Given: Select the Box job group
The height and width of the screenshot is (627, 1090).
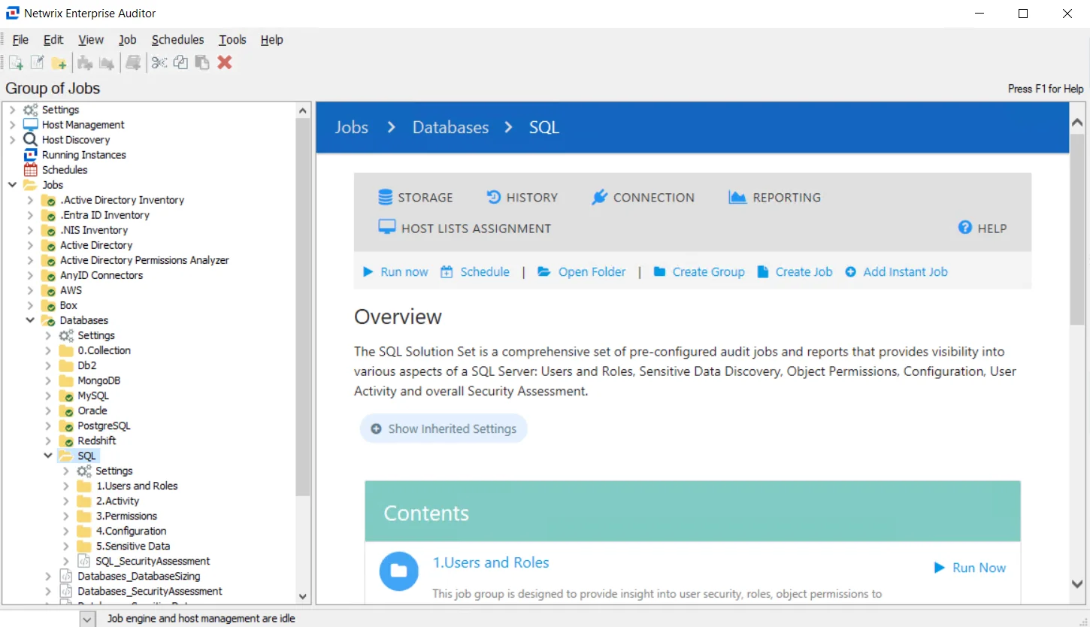Looking at the screenshot, I should point(68,305).
